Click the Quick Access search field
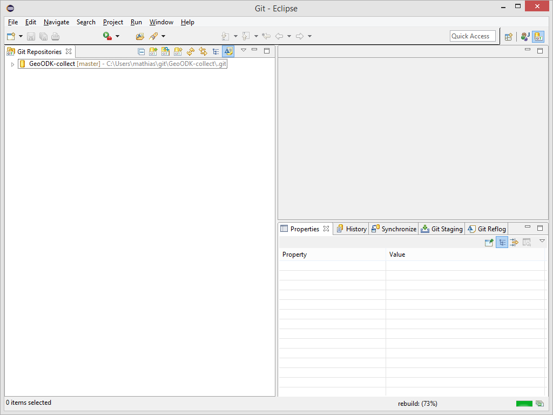553x415 pixels. (x=473, y=36)
